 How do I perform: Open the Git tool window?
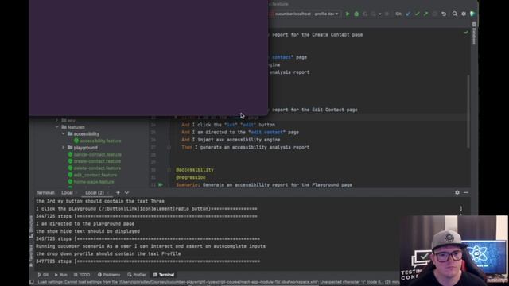[x=43, y=275]
